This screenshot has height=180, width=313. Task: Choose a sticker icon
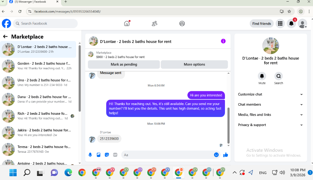coord(107,155)
